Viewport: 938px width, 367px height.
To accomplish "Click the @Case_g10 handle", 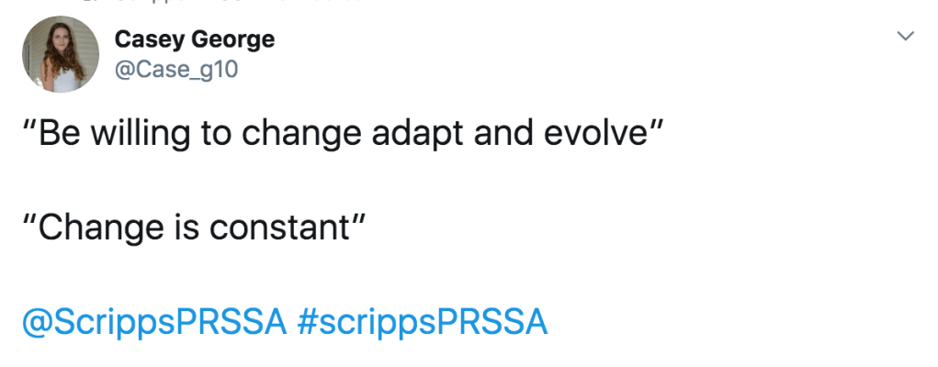I will (x=175, y=69).
